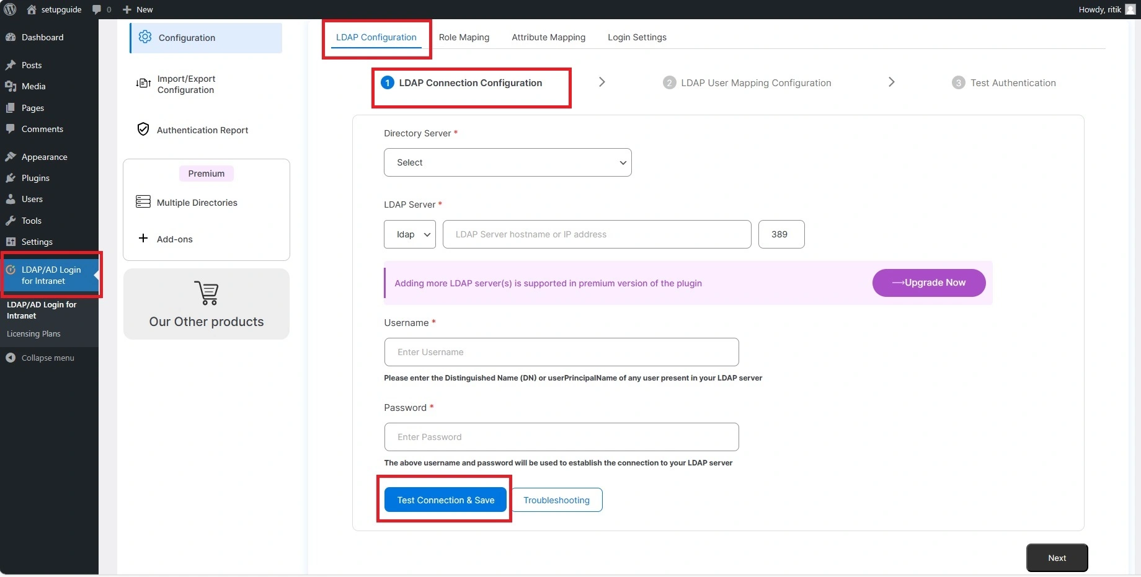Viewport: 1141px width, 577px height.
Task: Open the Tools menu item
Action: click(x=49, y=221)
